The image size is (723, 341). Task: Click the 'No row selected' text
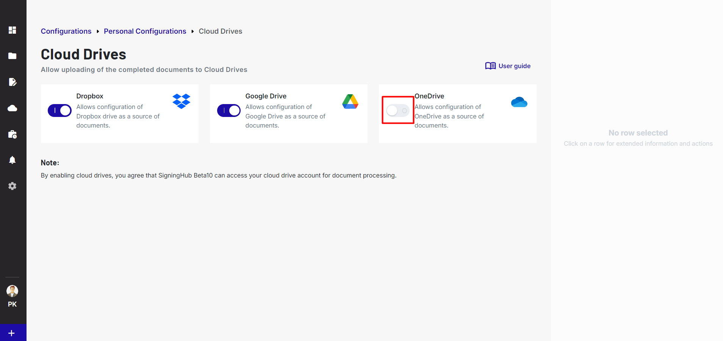pyautogui.click(x=638, y=133)
